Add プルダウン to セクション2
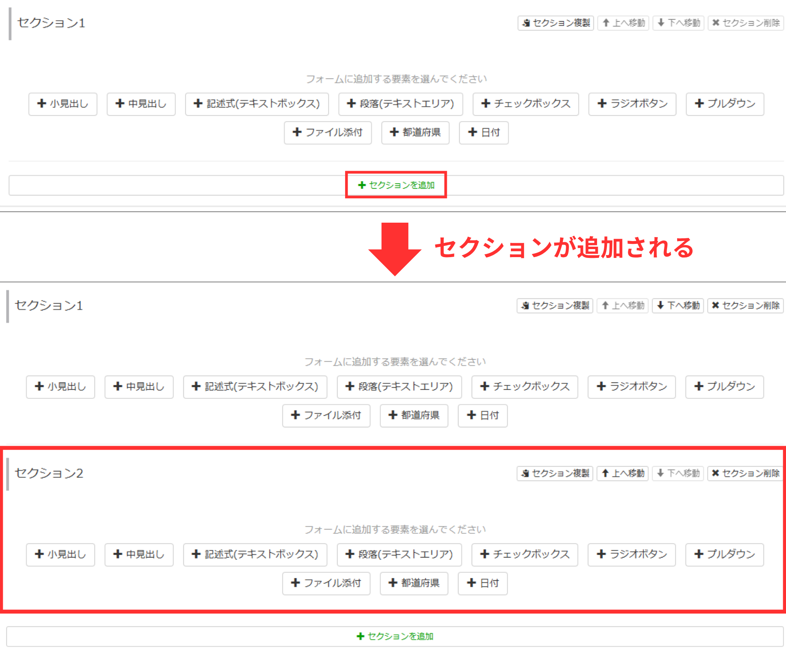Viewport: 786px width, 652px height. [724, 555]
